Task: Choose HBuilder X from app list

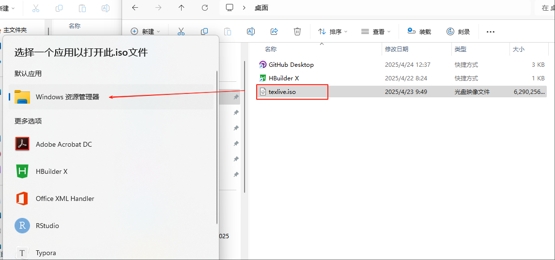Action: pos(51,171)
